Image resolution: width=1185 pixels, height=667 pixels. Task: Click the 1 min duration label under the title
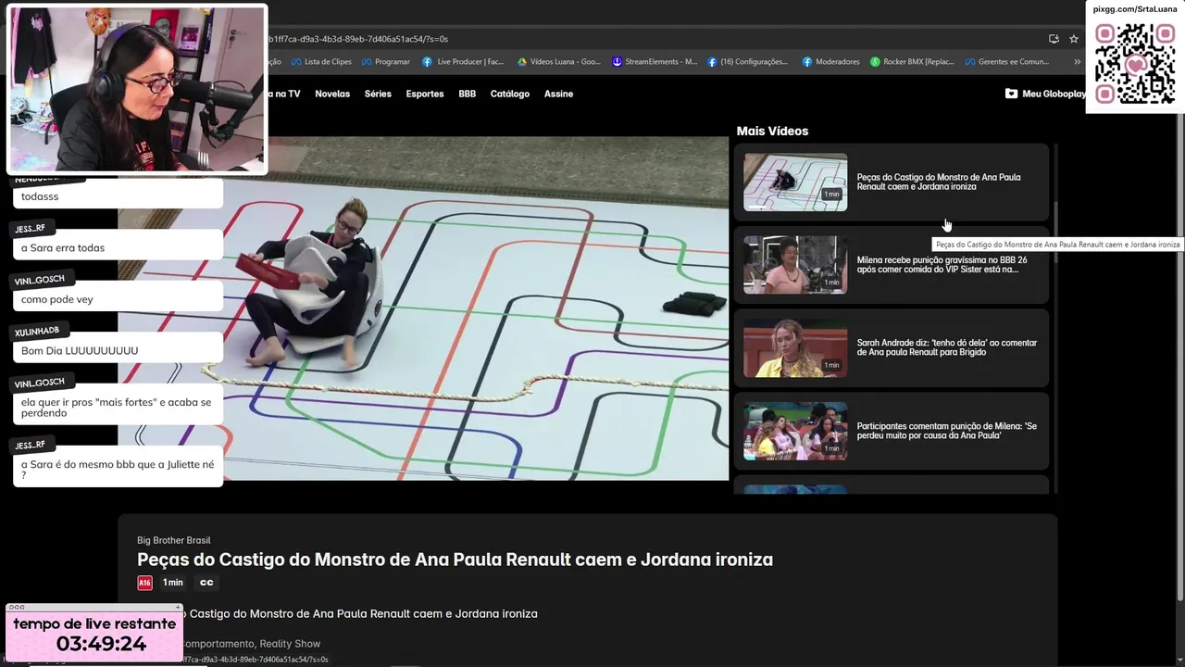click(x=173, y=583)
